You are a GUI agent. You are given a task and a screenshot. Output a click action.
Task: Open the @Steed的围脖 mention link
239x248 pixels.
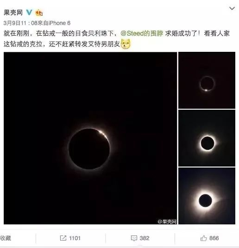(x=142, y=33)
